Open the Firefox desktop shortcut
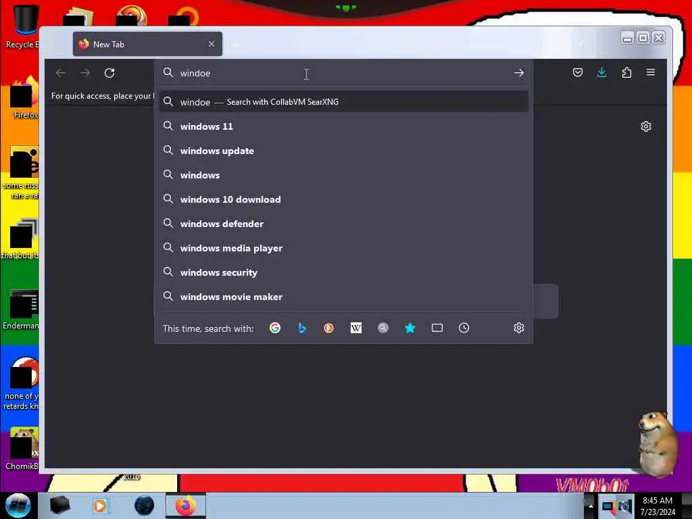Image resolution: width=692 pixels, height=519 pixels. (x=24, y=97)
